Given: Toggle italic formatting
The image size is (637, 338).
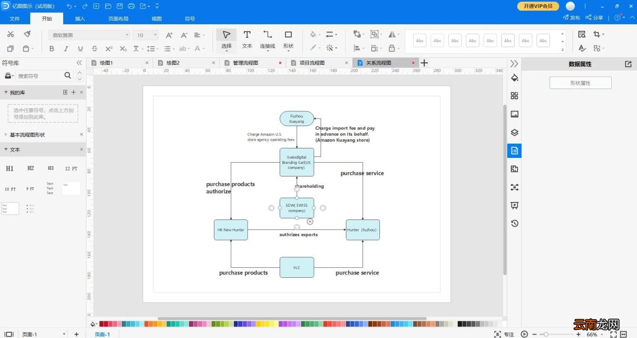Looking at the screenshot, I should (66, 49).
